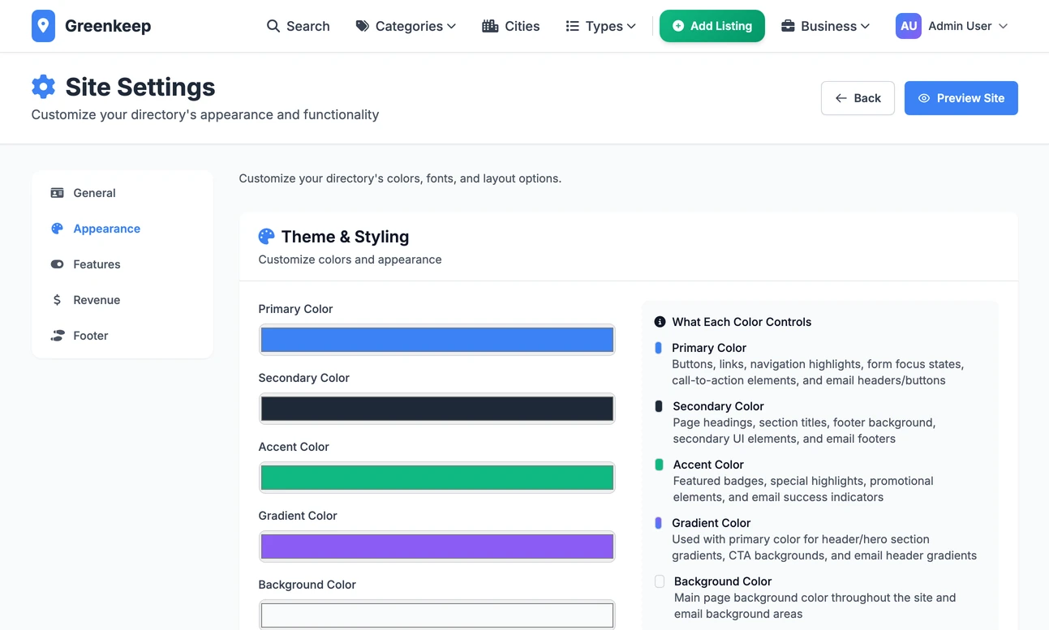1049x630 pixels.
Task: Open the Secondary Color dark swatch picker
Action: (436, 409)
